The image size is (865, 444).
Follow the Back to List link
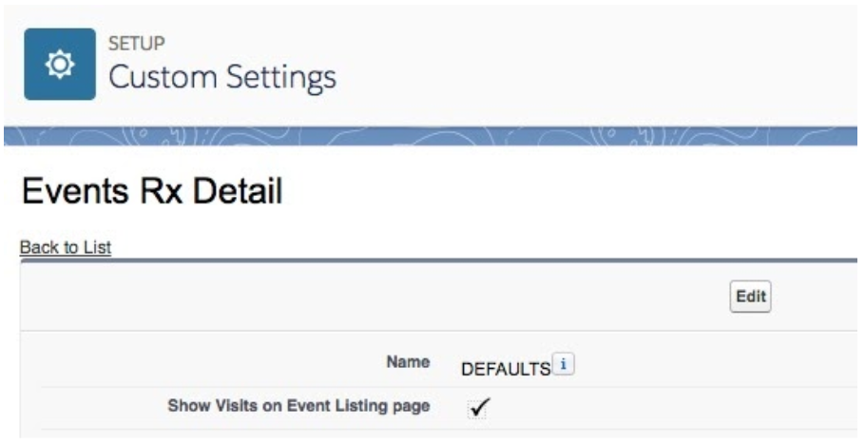(x=66, y=247)
